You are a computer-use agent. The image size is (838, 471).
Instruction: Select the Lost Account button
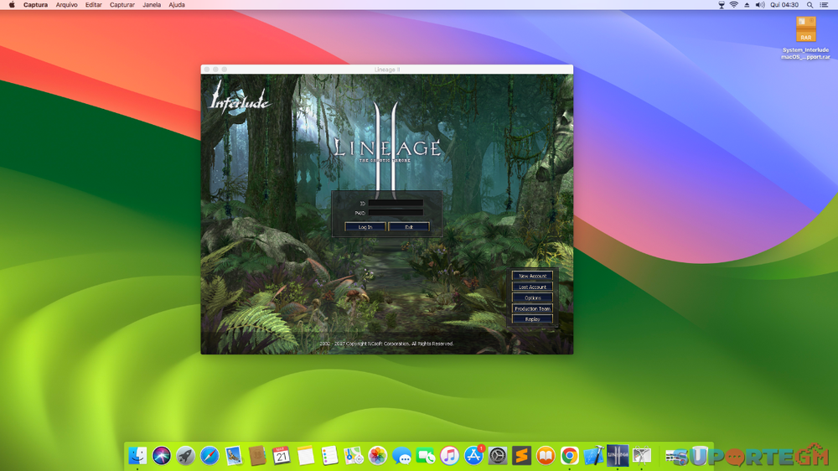coord(532,287)
